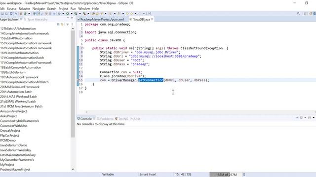Select 16thLatestBatchAutomation project
316x177 pixels.
pos(19,53)
